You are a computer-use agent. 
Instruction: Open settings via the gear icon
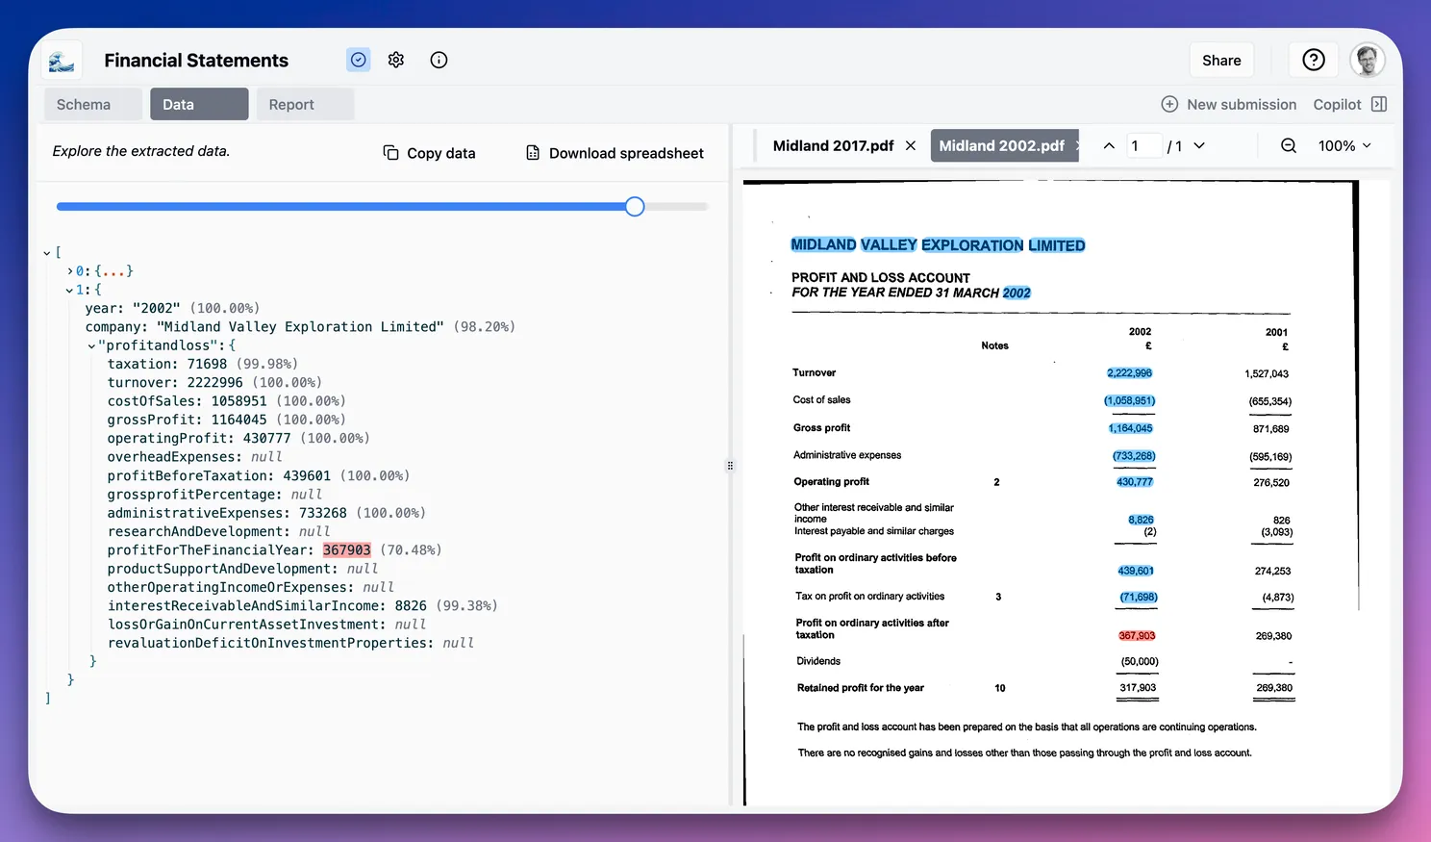[396, 60]
